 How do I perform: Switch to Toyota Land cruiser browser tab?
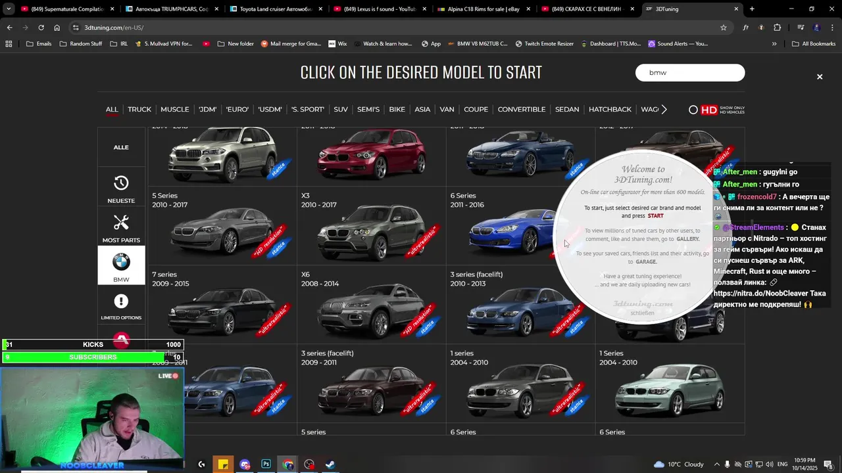tap(276, 9)
